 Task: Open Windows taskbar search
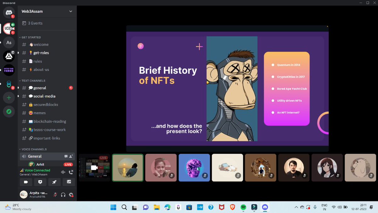[x=124, y=207]
